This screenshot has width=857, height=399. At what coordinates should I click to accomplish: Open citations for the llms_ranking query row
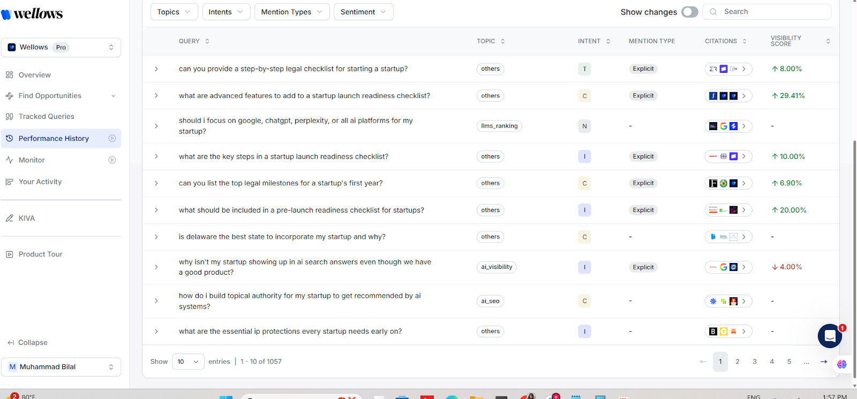tap(744, 126)
